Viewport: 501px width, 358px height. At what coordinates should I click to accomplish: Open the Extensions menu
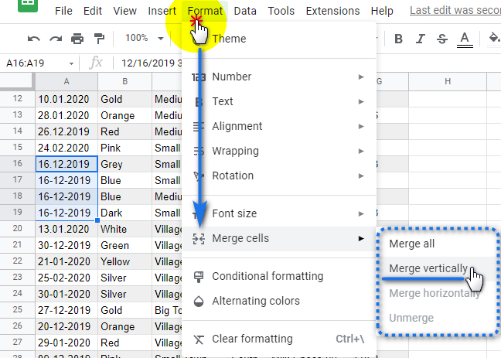point(332,11)
